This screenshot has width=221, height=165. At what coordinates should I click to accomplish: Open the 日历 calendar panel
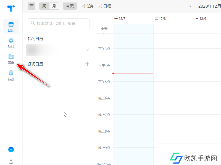click(11, 27)
